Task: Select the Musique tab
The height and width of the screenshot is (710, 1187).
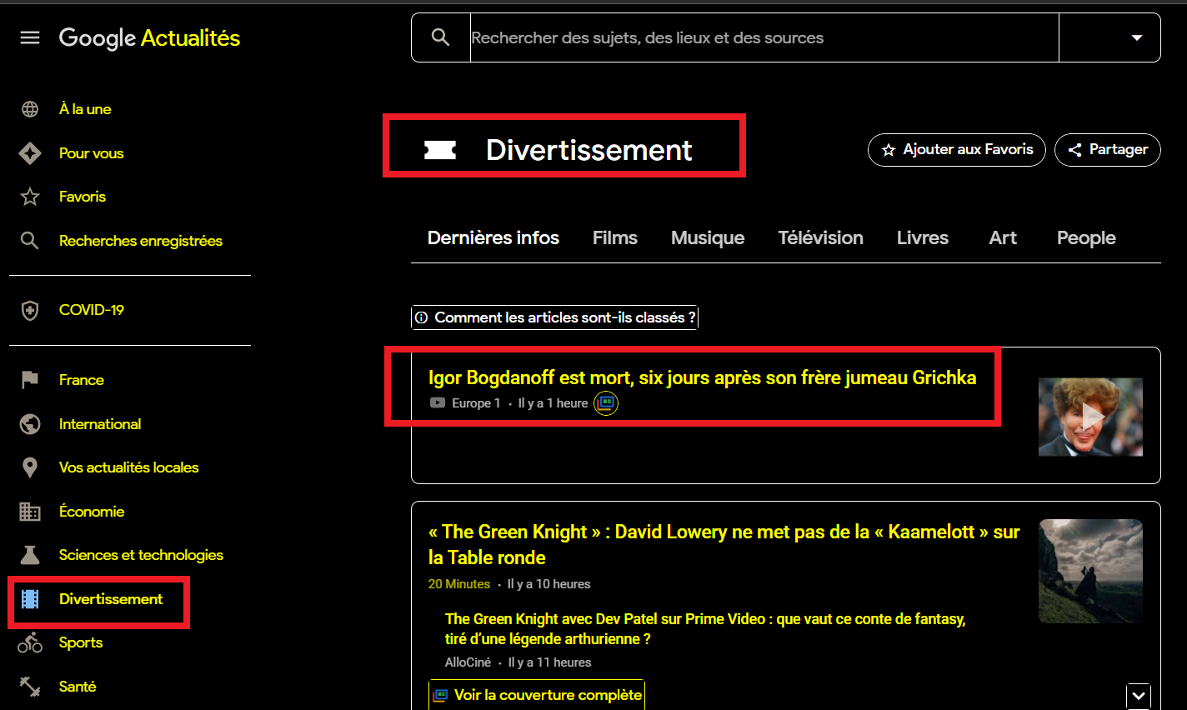Action: pos(707,238)
